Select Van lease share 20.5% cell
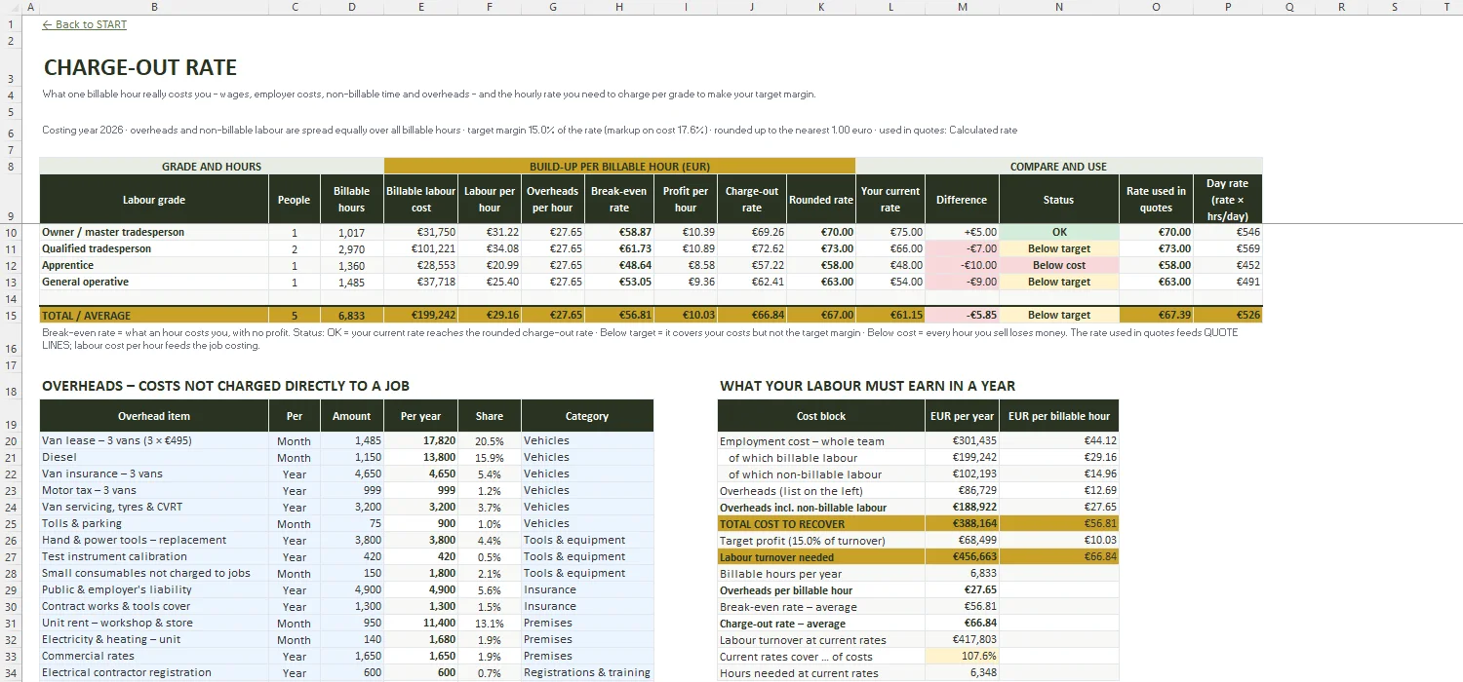Viewport: 1463px width, 682px height. pos(490,440)
